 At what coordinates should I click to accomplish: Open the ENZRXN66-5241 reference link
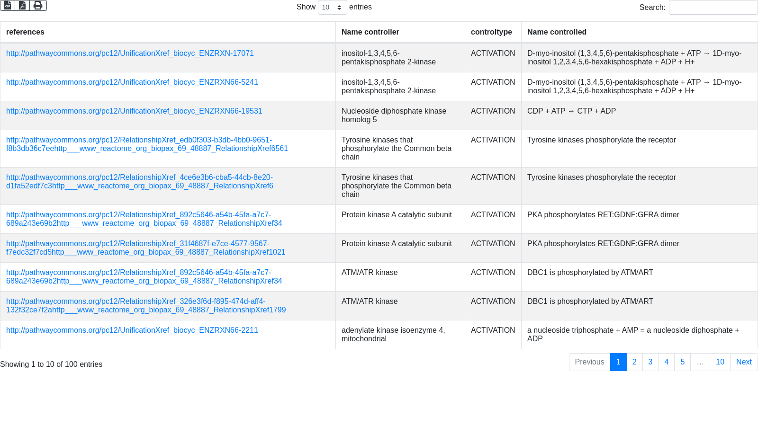[132, 82]
